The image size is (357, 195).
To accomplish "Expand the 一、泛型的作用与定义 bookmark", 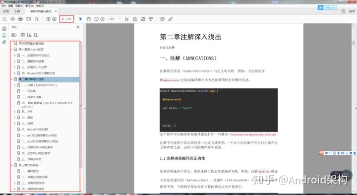I will point(14,56).
